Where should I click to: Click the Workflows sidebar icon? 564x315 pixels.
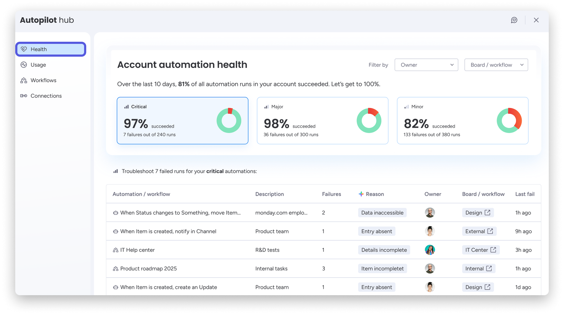24,80
